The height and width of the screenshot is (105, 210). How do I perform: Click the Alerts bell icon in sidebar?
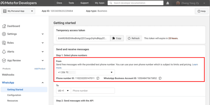click(4, 52)
